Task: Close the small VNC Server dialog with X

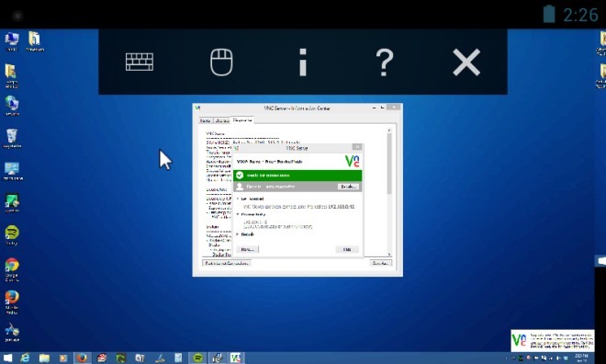Action: [x=357, y=147]
